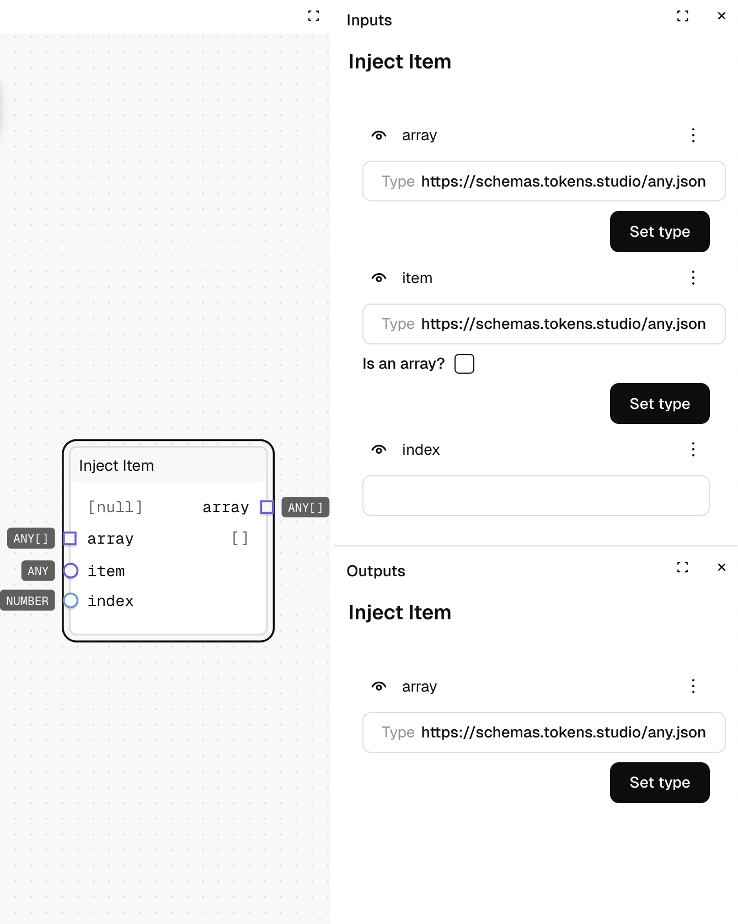Click Set type button in Outputs panel
Viewport: 738px width, 924px height.
(x=660, y=783)
